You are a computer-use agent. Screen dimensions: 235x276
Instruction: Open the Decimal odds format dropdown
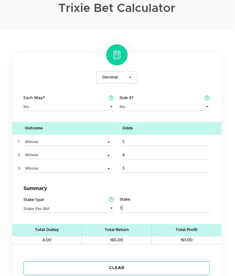(117, 78)
